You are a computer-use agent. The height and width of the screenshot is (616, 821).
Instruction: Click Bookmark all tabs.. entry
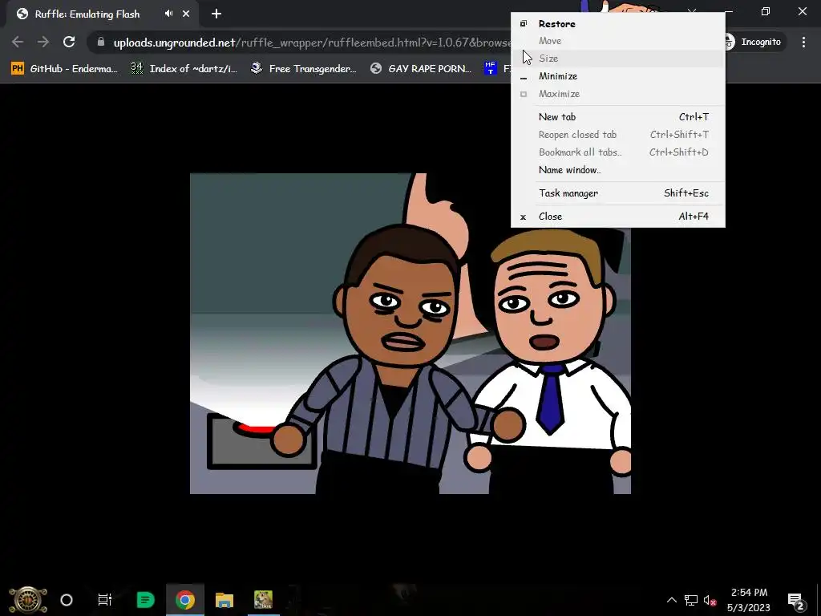[618, 152]
